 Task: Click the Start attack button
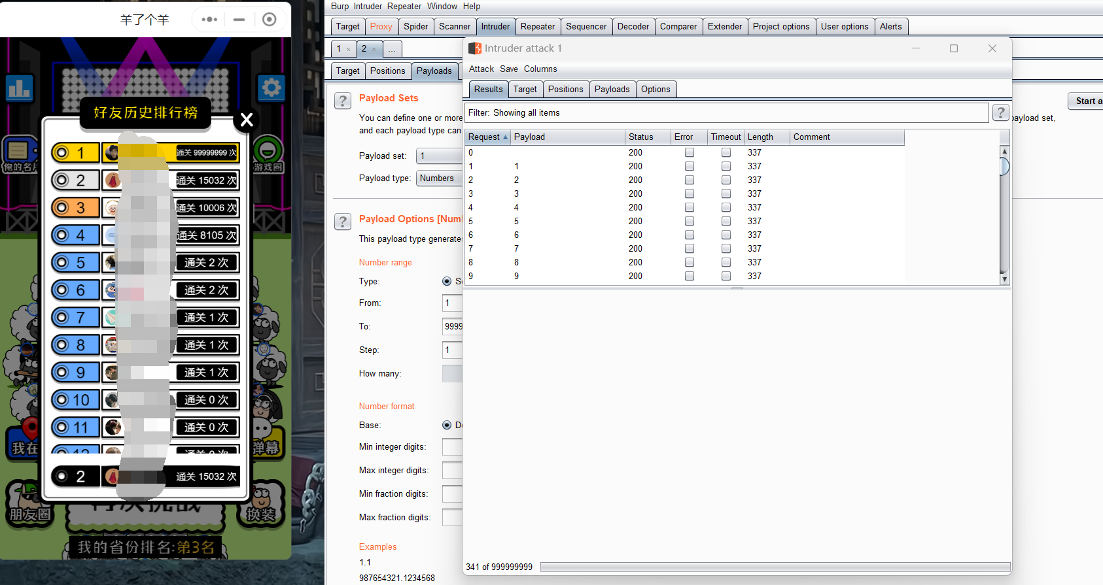click(1086, 101)
